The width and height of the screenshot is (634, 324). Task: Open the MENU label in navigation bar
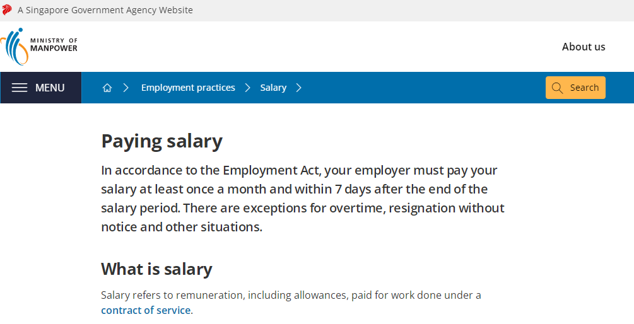(x=50, y=88)
